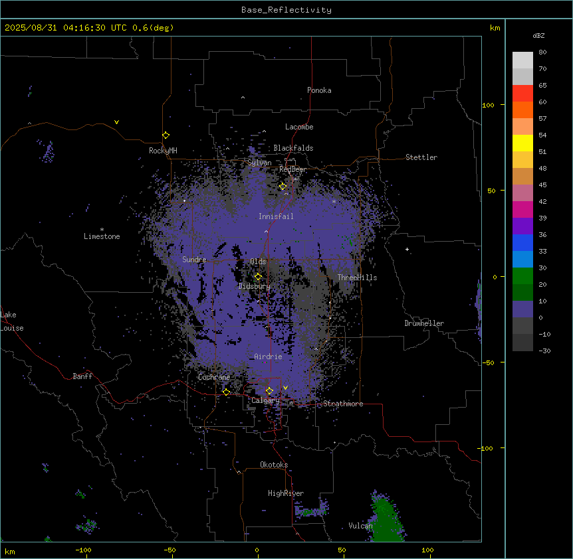Click the blue 36 dBZ color swatch
This screenshot has width=573, height=559.
pyautogui.click(x=522, y=242)
